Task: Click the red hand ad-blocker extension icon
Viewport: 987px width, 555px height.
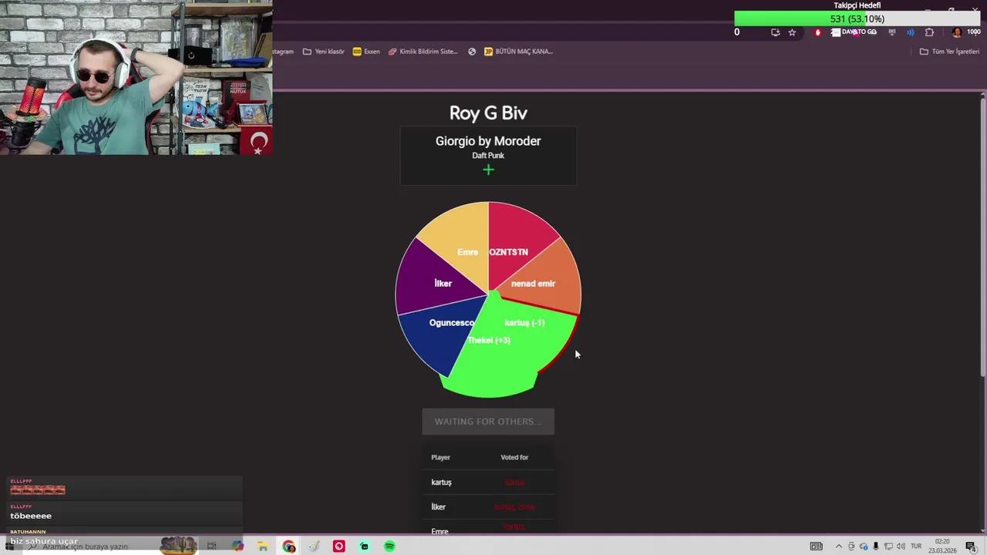Action: coord(818,32)
